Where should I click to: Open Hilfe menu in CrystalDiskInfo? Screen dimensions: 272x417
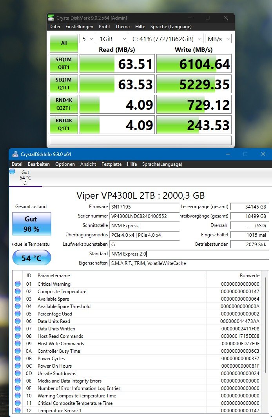click(132, 164)
